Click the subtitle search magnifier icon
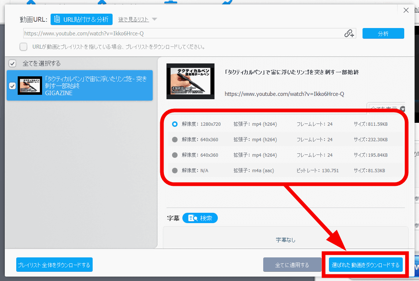Viewport: 419px width, 281px height. click(x=193, y=218)
